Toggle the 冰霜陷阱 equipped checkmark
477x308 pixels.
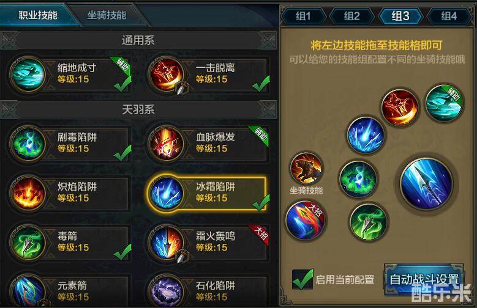coord(260,203)
